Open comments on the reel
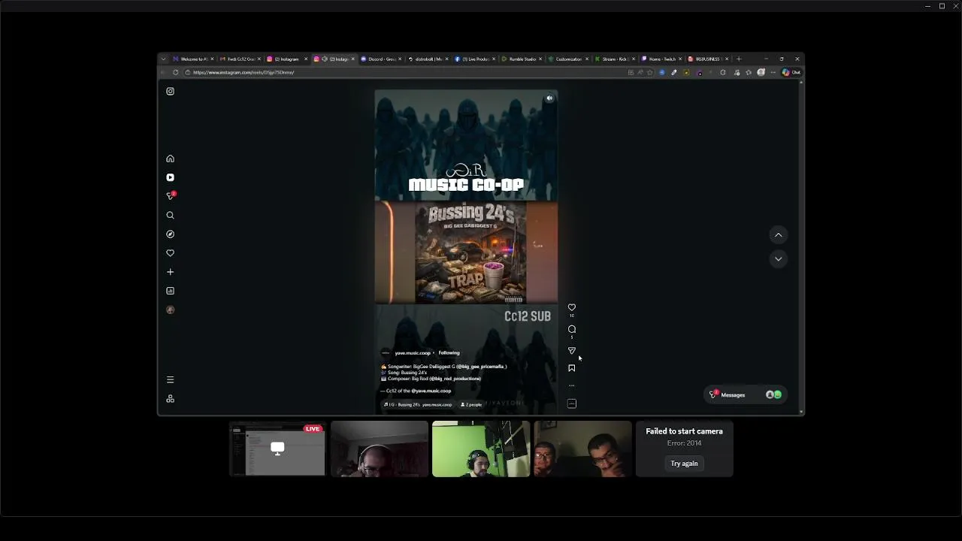 572,329
